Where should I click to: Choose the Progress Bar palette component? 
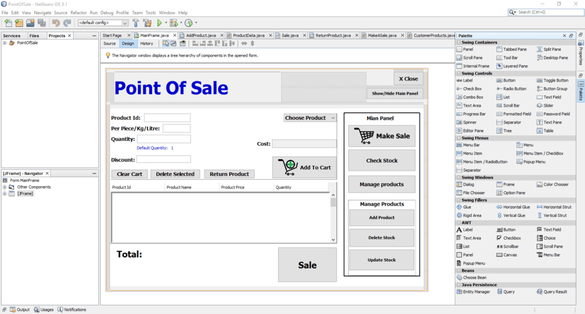(471, 114)
